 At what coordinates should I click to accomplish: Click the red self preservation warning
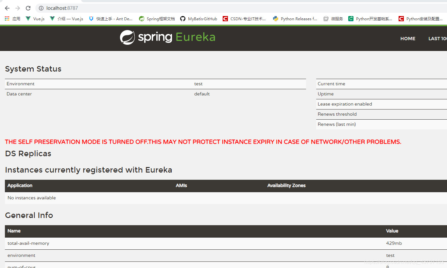click(x=203, y=142)
